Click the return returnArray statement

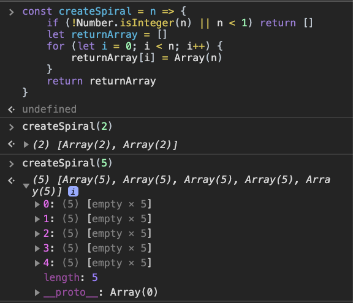click(102, 81)
